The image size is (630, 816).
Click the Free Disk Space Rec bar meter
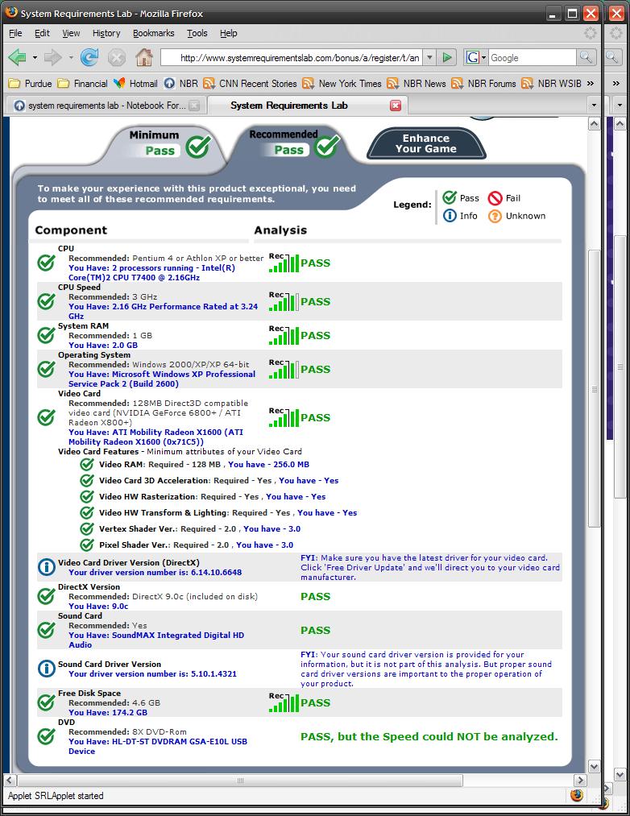(x=284, y=702)
